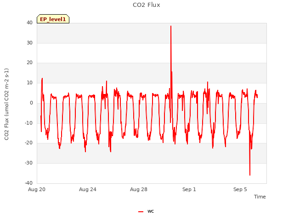Click the Sep 5 x-axis label
The image size is (294, 220).
tap(240, 189)
